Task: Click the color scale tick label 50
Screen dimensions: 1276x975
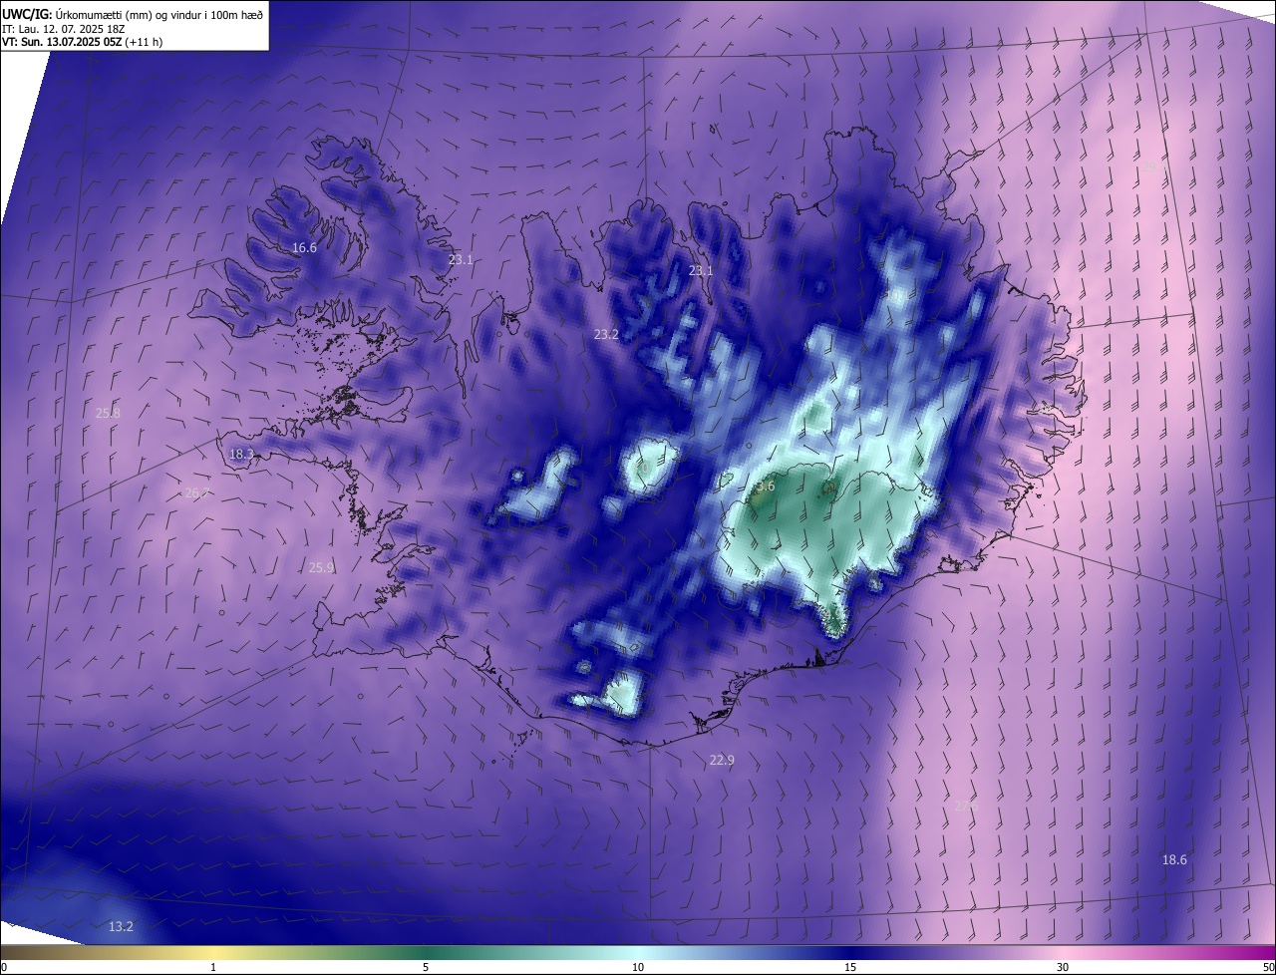Action: click(x=1268, y=968)
